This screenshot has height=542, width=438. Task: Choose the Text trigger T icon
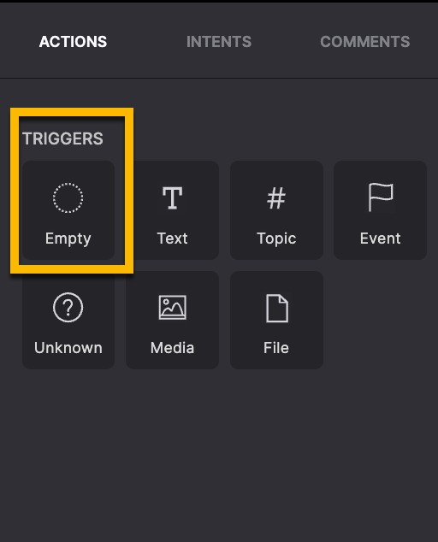[172, 197]
